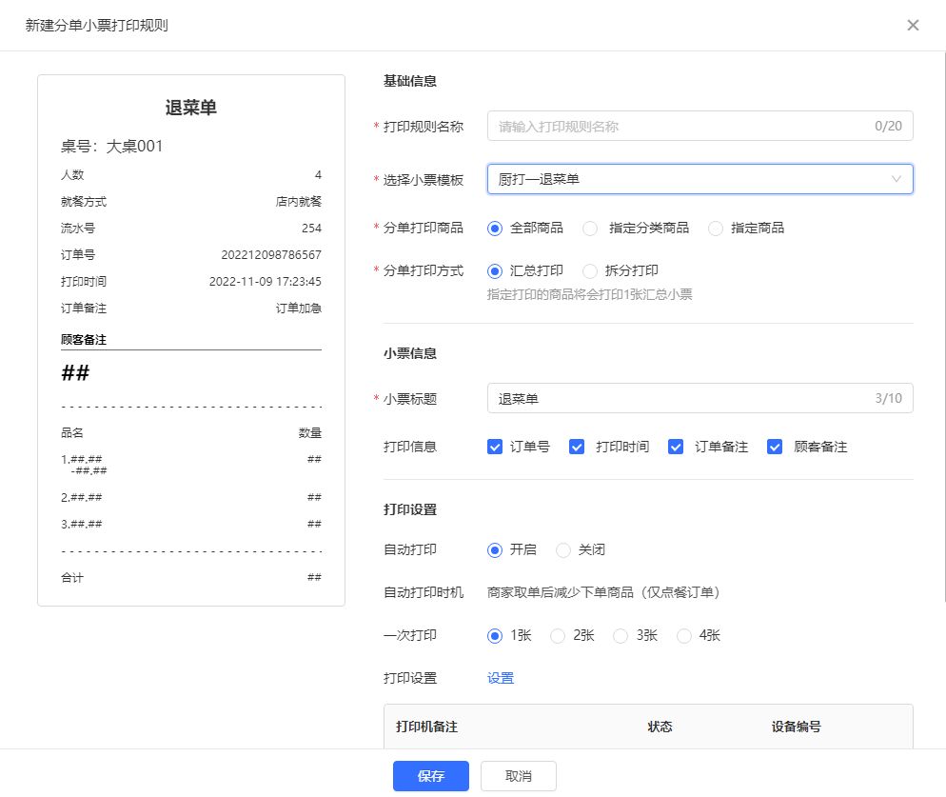Viewport: 946px width, 797px height.
Task: Select the 指定分类商品 radio option
Action: 590,229
